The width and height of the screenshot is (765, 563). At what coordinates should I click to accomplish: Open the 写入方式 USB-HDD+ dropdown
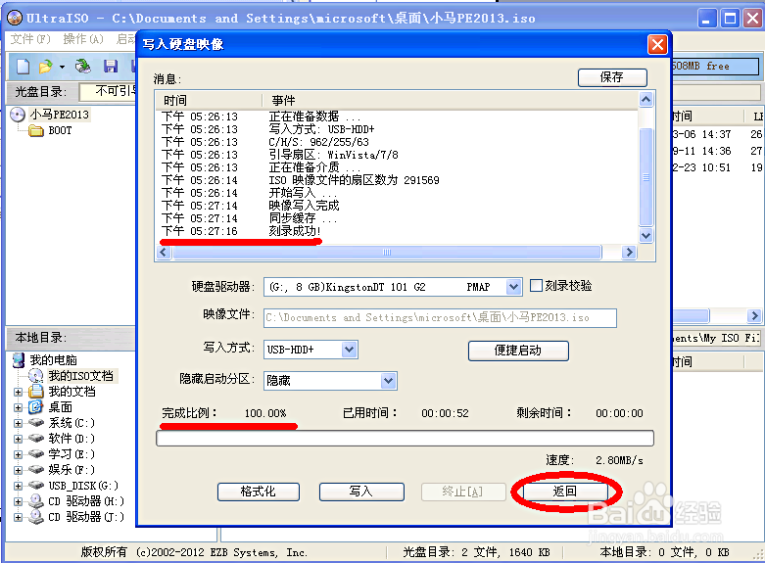click(349, 350)
